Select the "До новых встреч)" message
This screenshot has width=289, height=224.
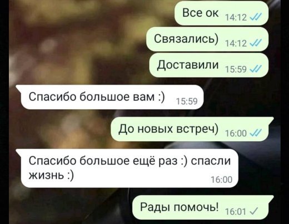click(192, 129)
